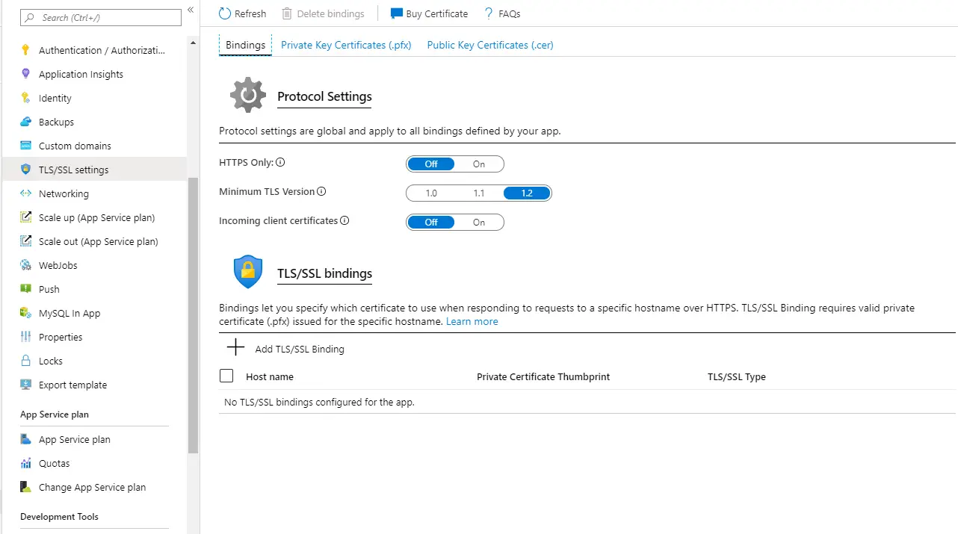Click the Refresh icon in toolbar
Image resolution: width=958 pixels, height=534 pixels.
[x=225, y=13]
